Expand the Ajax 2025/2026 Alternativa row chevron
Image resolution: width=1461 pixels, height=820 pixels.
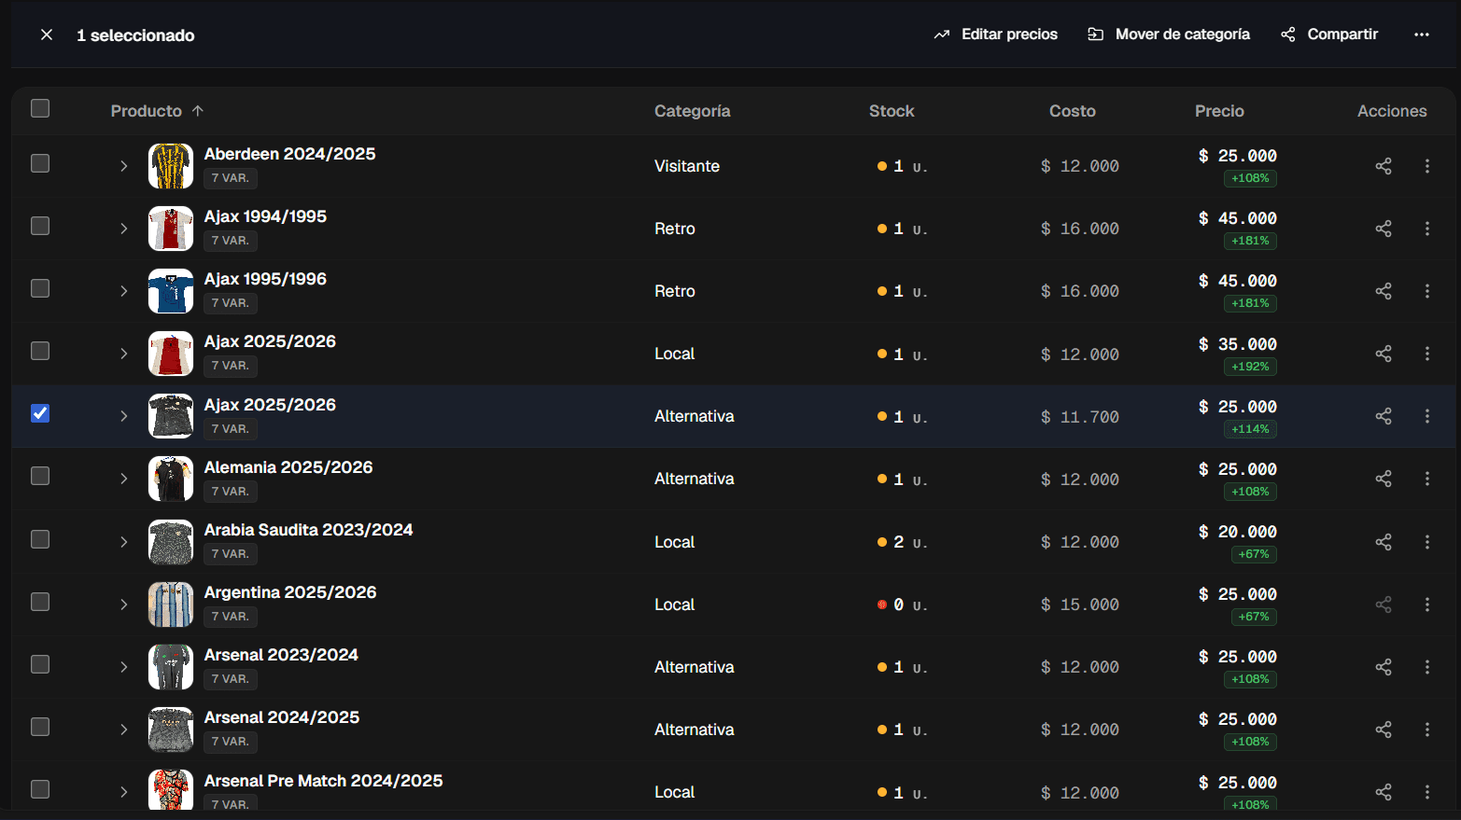coord(123,416)
